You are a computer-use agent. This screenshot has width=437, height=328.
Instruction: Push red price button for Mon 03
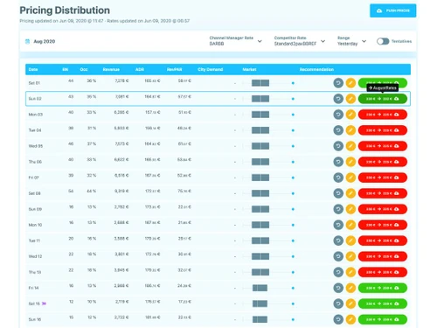(x=383, y=115)
